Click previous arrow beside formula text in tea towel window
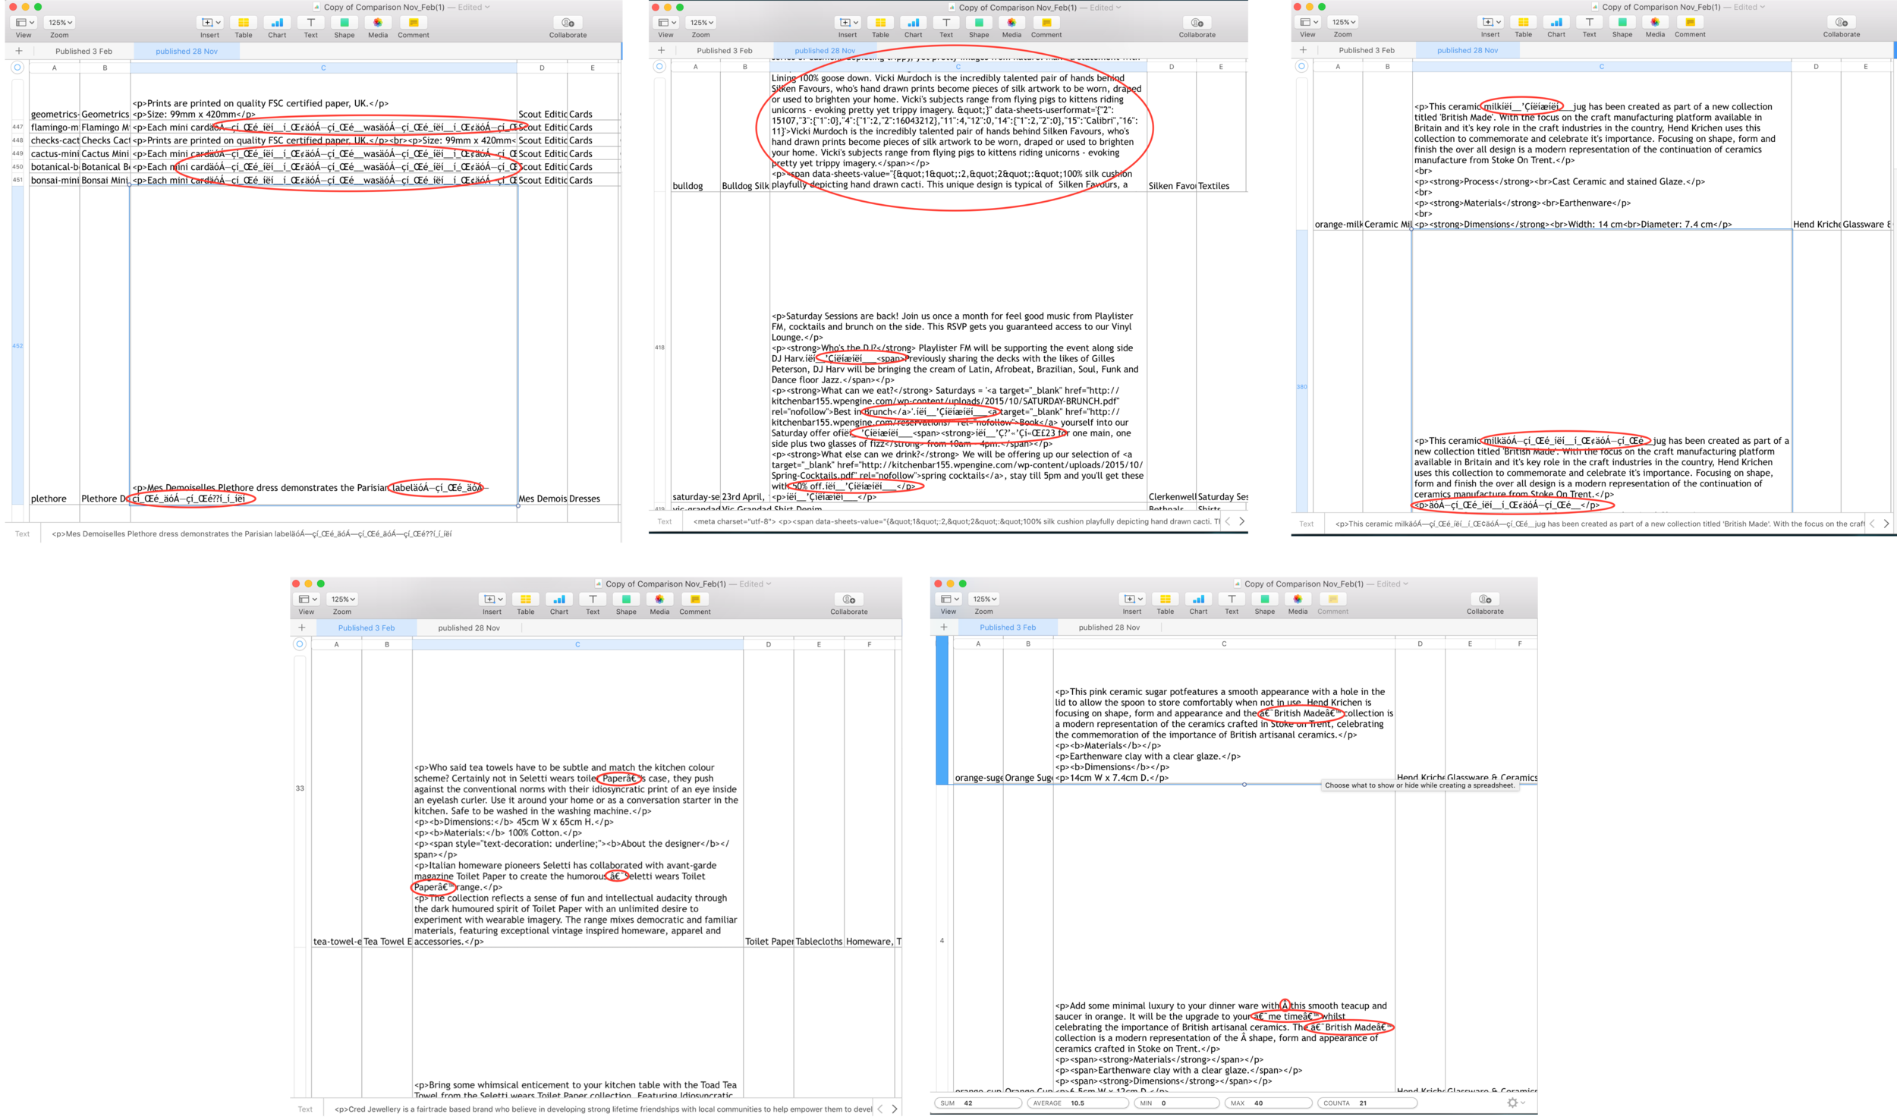Viewport: 1897px width, 1117px height. [x=880, y=1109]
